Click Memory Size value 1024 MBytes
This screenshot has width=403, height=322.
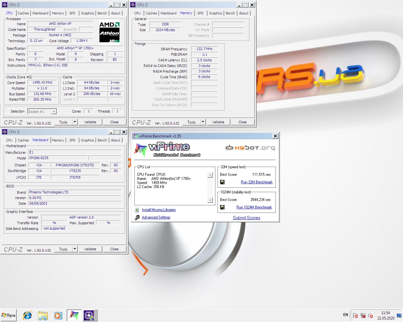(165, 30)
